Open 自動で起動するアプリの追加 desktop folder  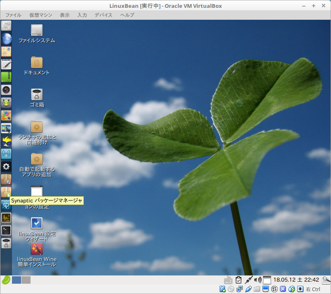pos(37,165)
